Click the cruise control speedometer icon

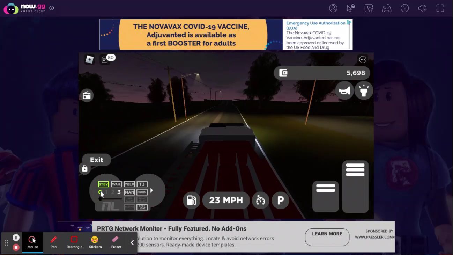(260, 201)
